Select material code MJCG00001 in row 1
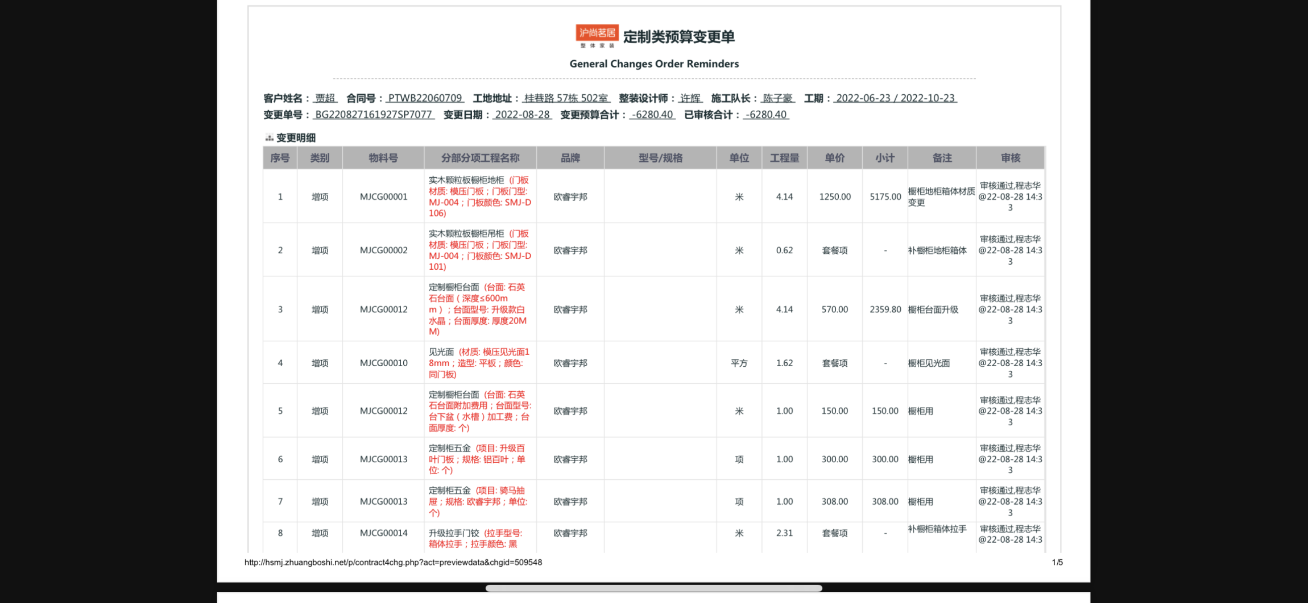Image resolution: width=1308 pixels, height=603 pixels. click(383, 197)
